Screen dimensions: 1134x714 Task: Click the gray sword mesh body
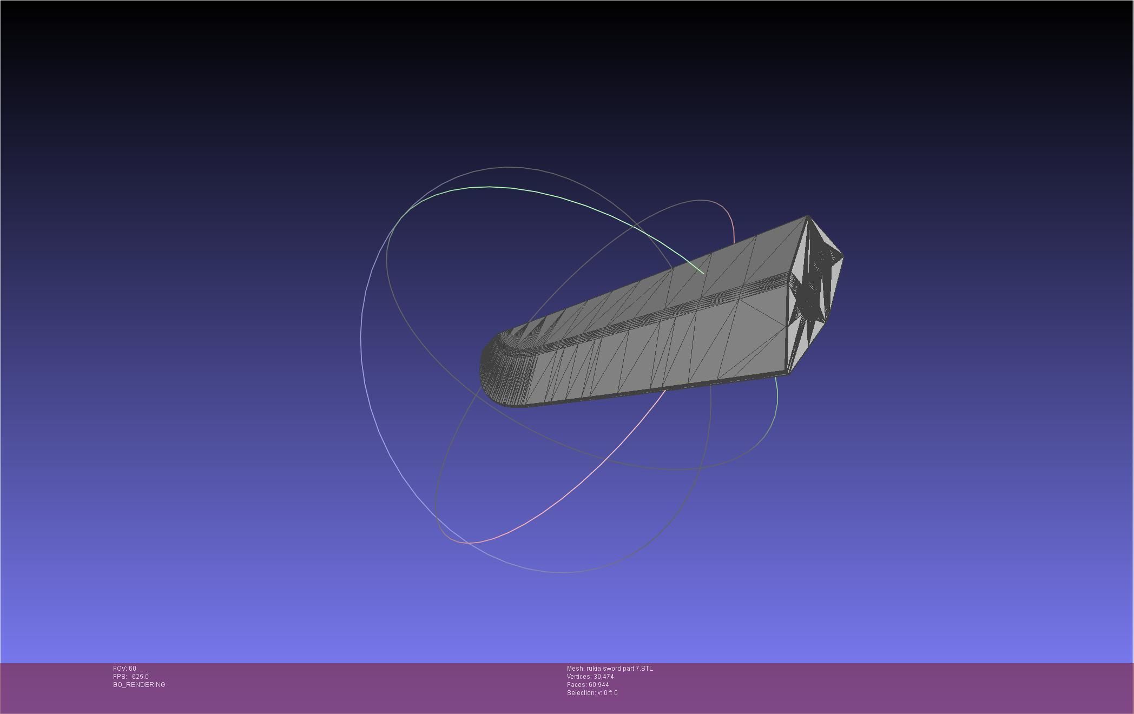[x=660, y=325]
